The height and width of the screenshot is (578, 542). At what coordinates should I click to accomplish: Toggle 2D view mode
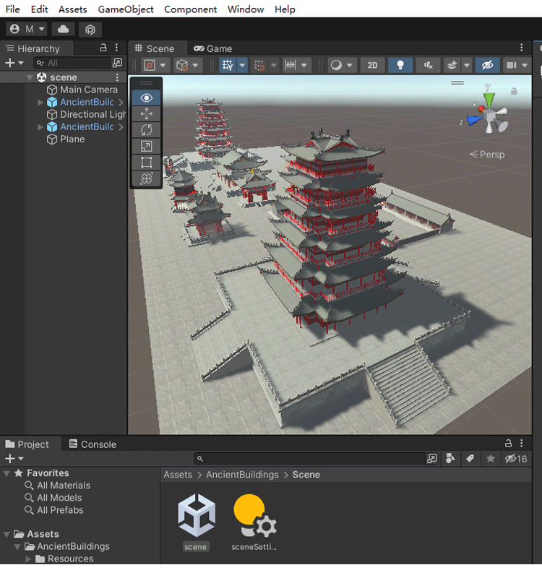click(372, 65)
